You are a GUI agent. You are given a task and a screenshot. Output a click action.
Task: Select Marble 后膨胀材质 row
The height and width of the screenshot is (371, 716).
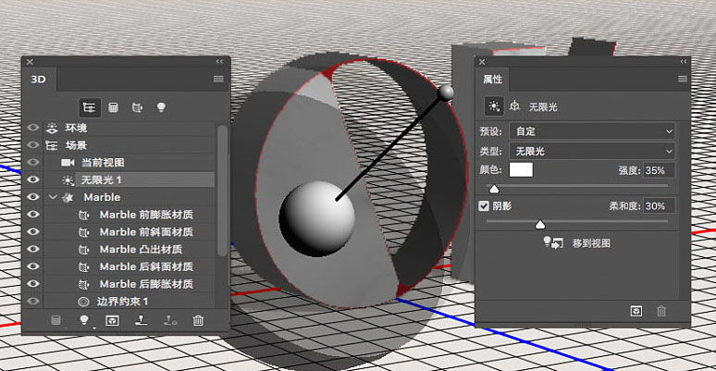130,284
